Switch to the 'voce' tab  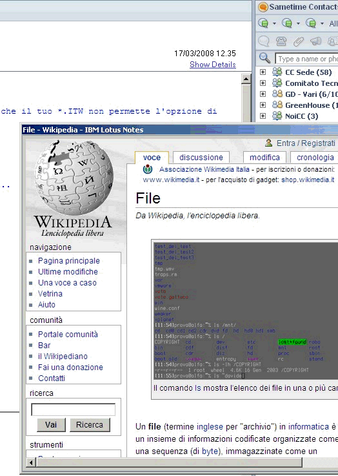(152, 157)
